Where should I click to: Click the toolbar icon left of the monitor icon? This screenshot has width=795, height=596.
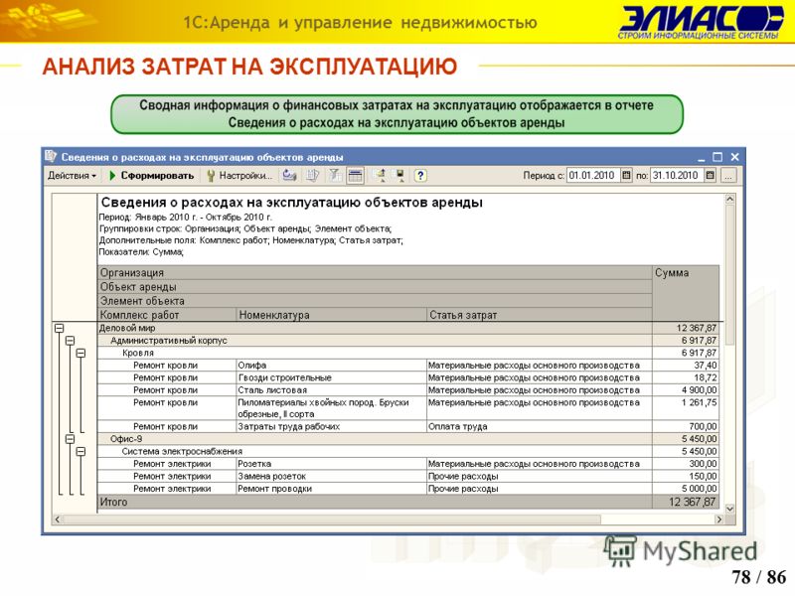click(380, 176)
